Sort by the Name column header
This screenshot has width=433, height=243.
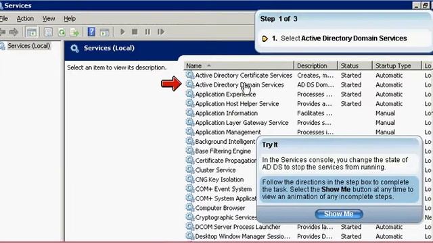[239, 66]
